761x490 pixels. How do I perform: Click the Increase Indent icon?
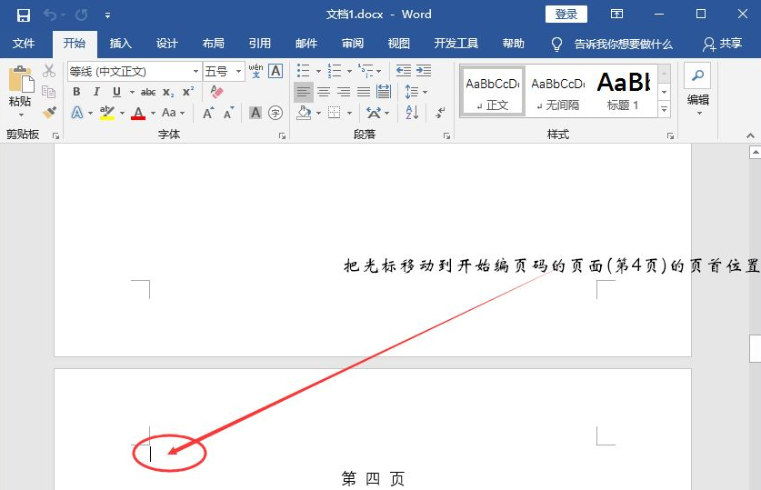point(422,71)
